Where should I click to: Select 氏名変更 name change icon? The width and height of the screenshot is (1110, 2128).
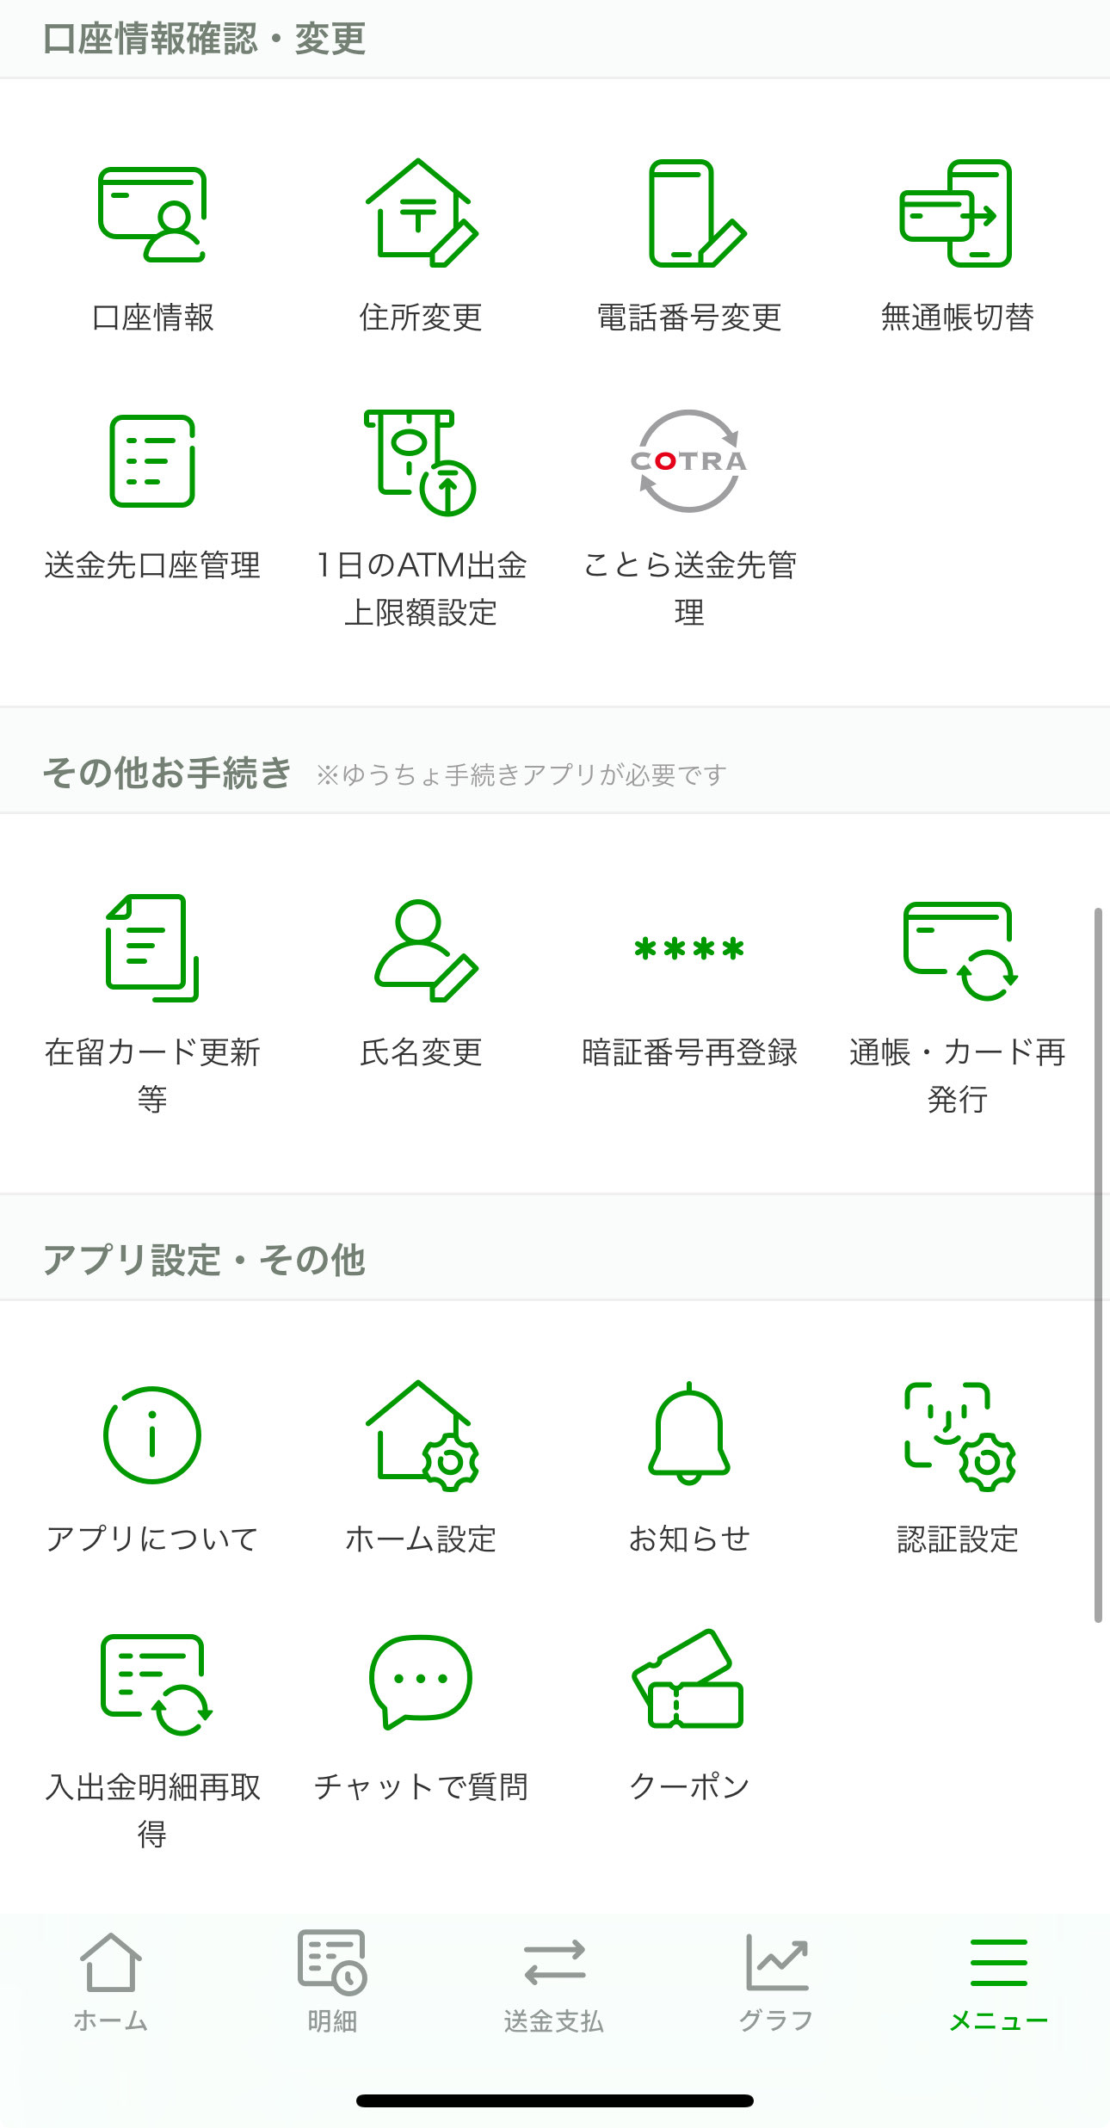tap(421, 950)
